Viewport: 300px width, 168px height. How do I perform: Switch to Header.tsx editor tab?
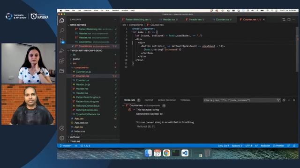(x=168, y=20)
